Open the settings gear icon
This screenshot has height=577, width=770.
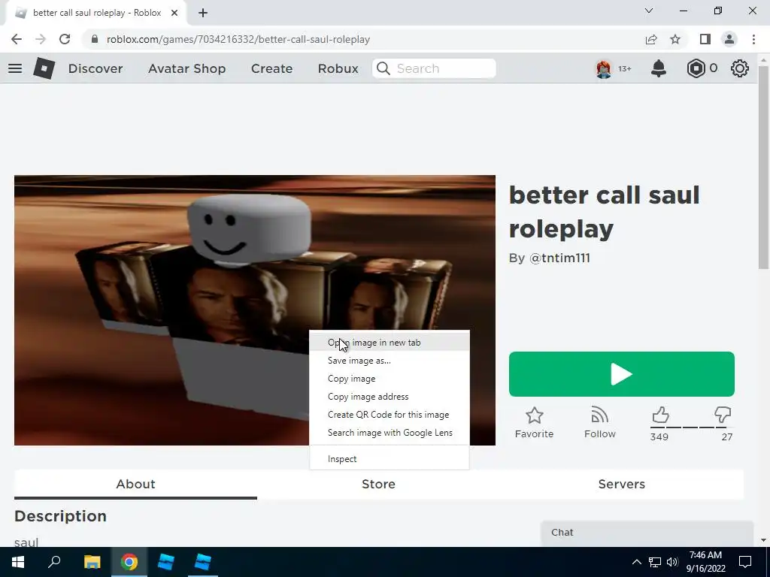click(x=740, y=68)
